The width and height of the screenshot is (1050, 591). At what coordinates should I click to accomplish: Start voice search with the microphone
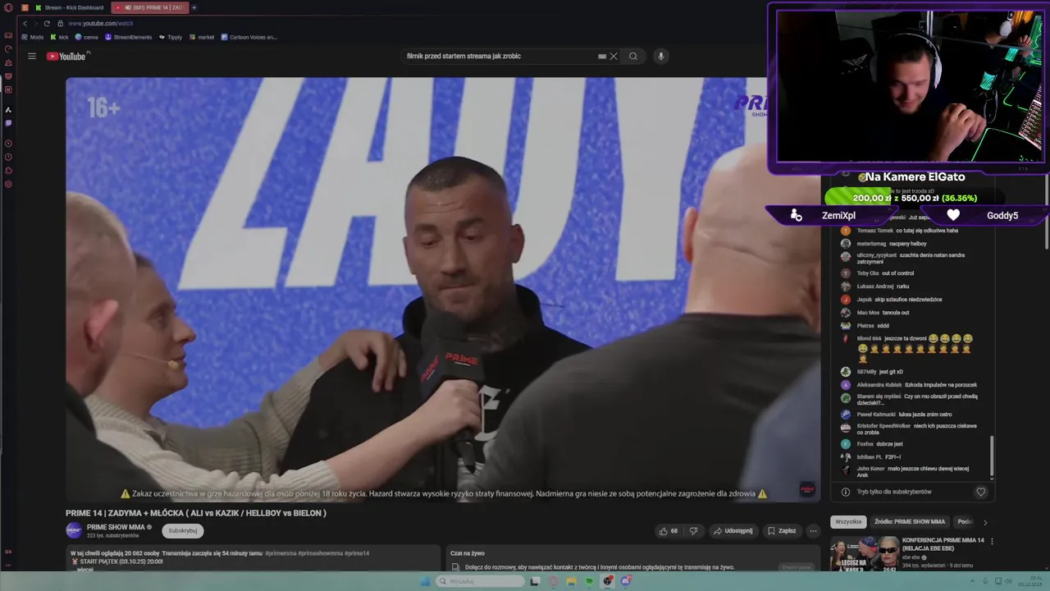[x=660, y=56]
